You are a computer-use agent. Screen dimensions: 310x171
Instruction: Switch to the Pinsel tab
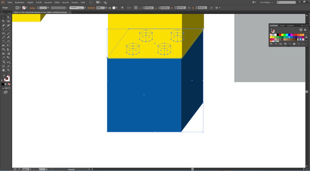(282, 25)
